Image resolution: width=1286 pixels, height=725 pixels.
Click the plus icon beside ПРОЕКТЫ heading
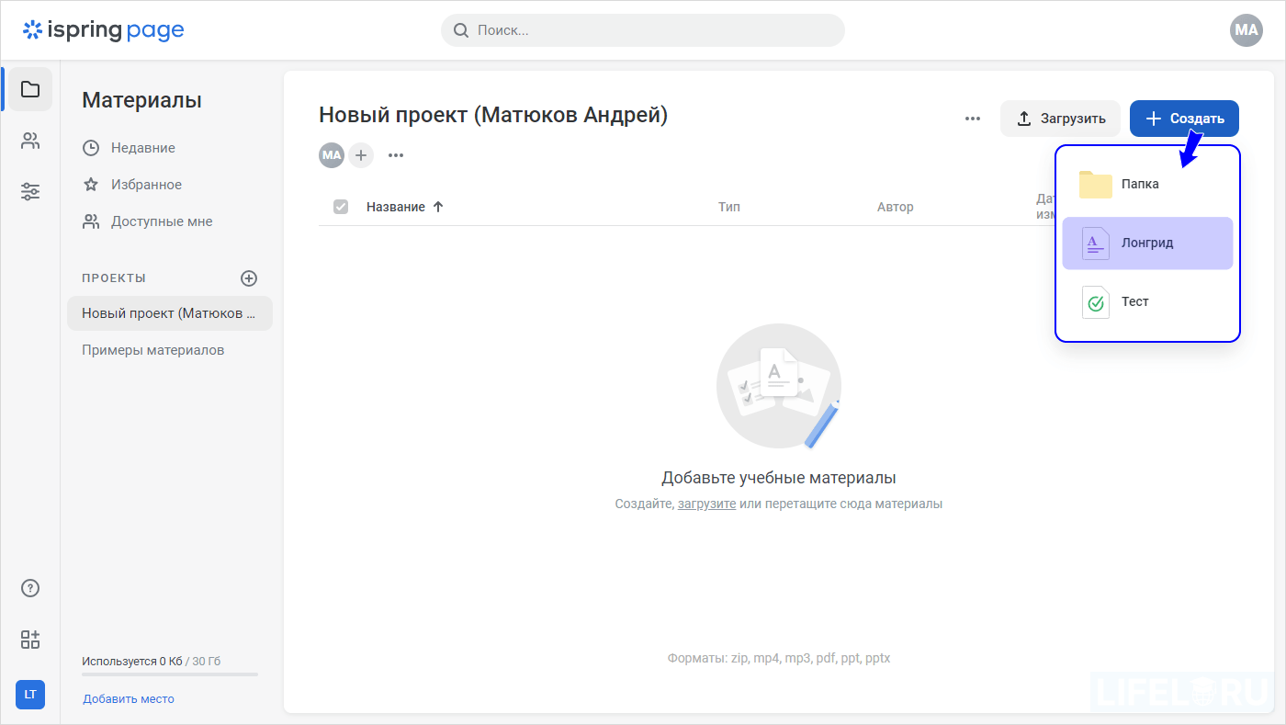click(248, 278)
